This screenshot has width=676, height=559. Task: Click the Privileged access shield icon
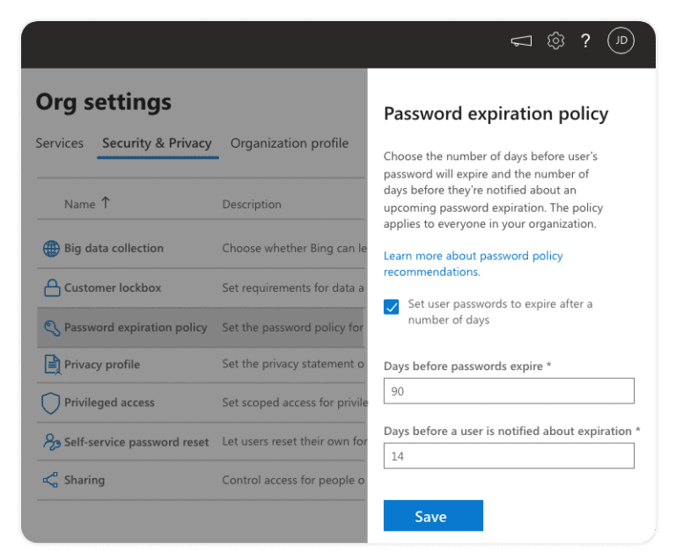51,403
